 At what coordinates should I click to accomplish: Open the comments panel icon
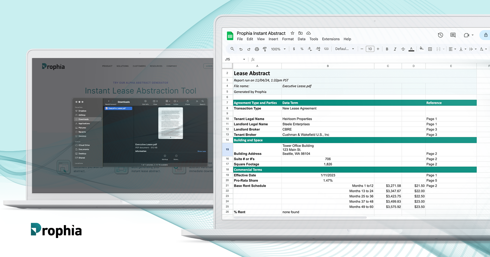[x=453, y=35]
